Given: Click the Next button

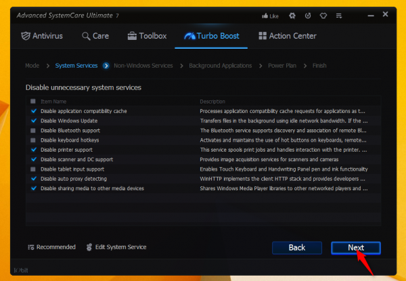Looking at the screenshot, I should click(x=356, y=248).
